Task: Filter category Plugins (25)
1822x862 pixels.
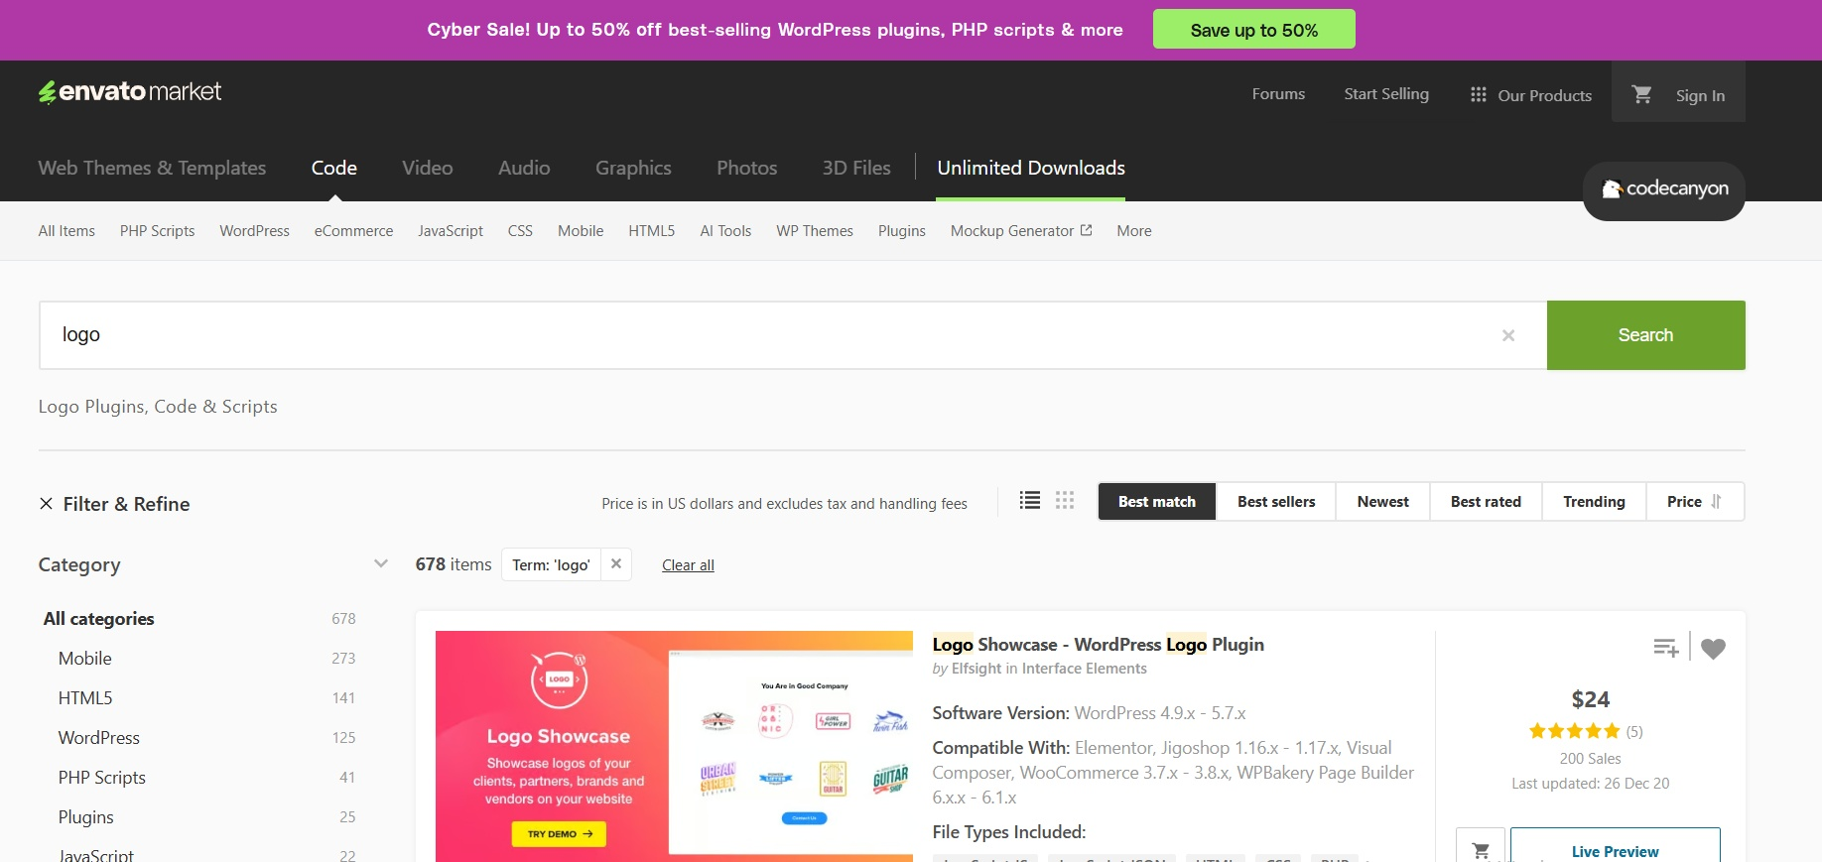Action: (85, 817)
